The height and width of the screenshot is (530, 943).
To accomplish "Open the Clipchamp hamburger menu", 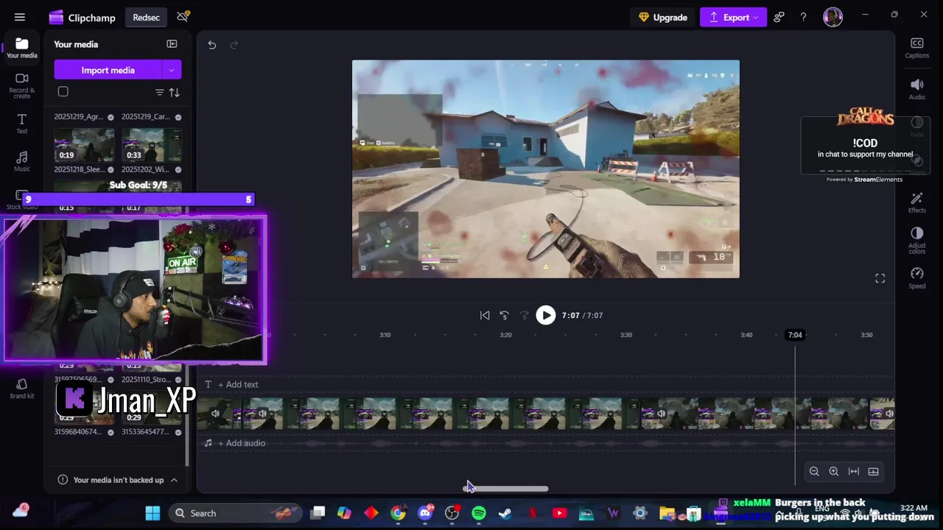I will click(20, 17).
